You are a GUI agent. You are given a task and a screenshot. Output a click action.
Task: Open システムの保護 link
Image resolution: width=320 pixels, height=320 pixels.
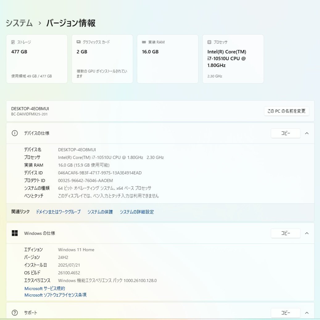[x=100, y=212]
